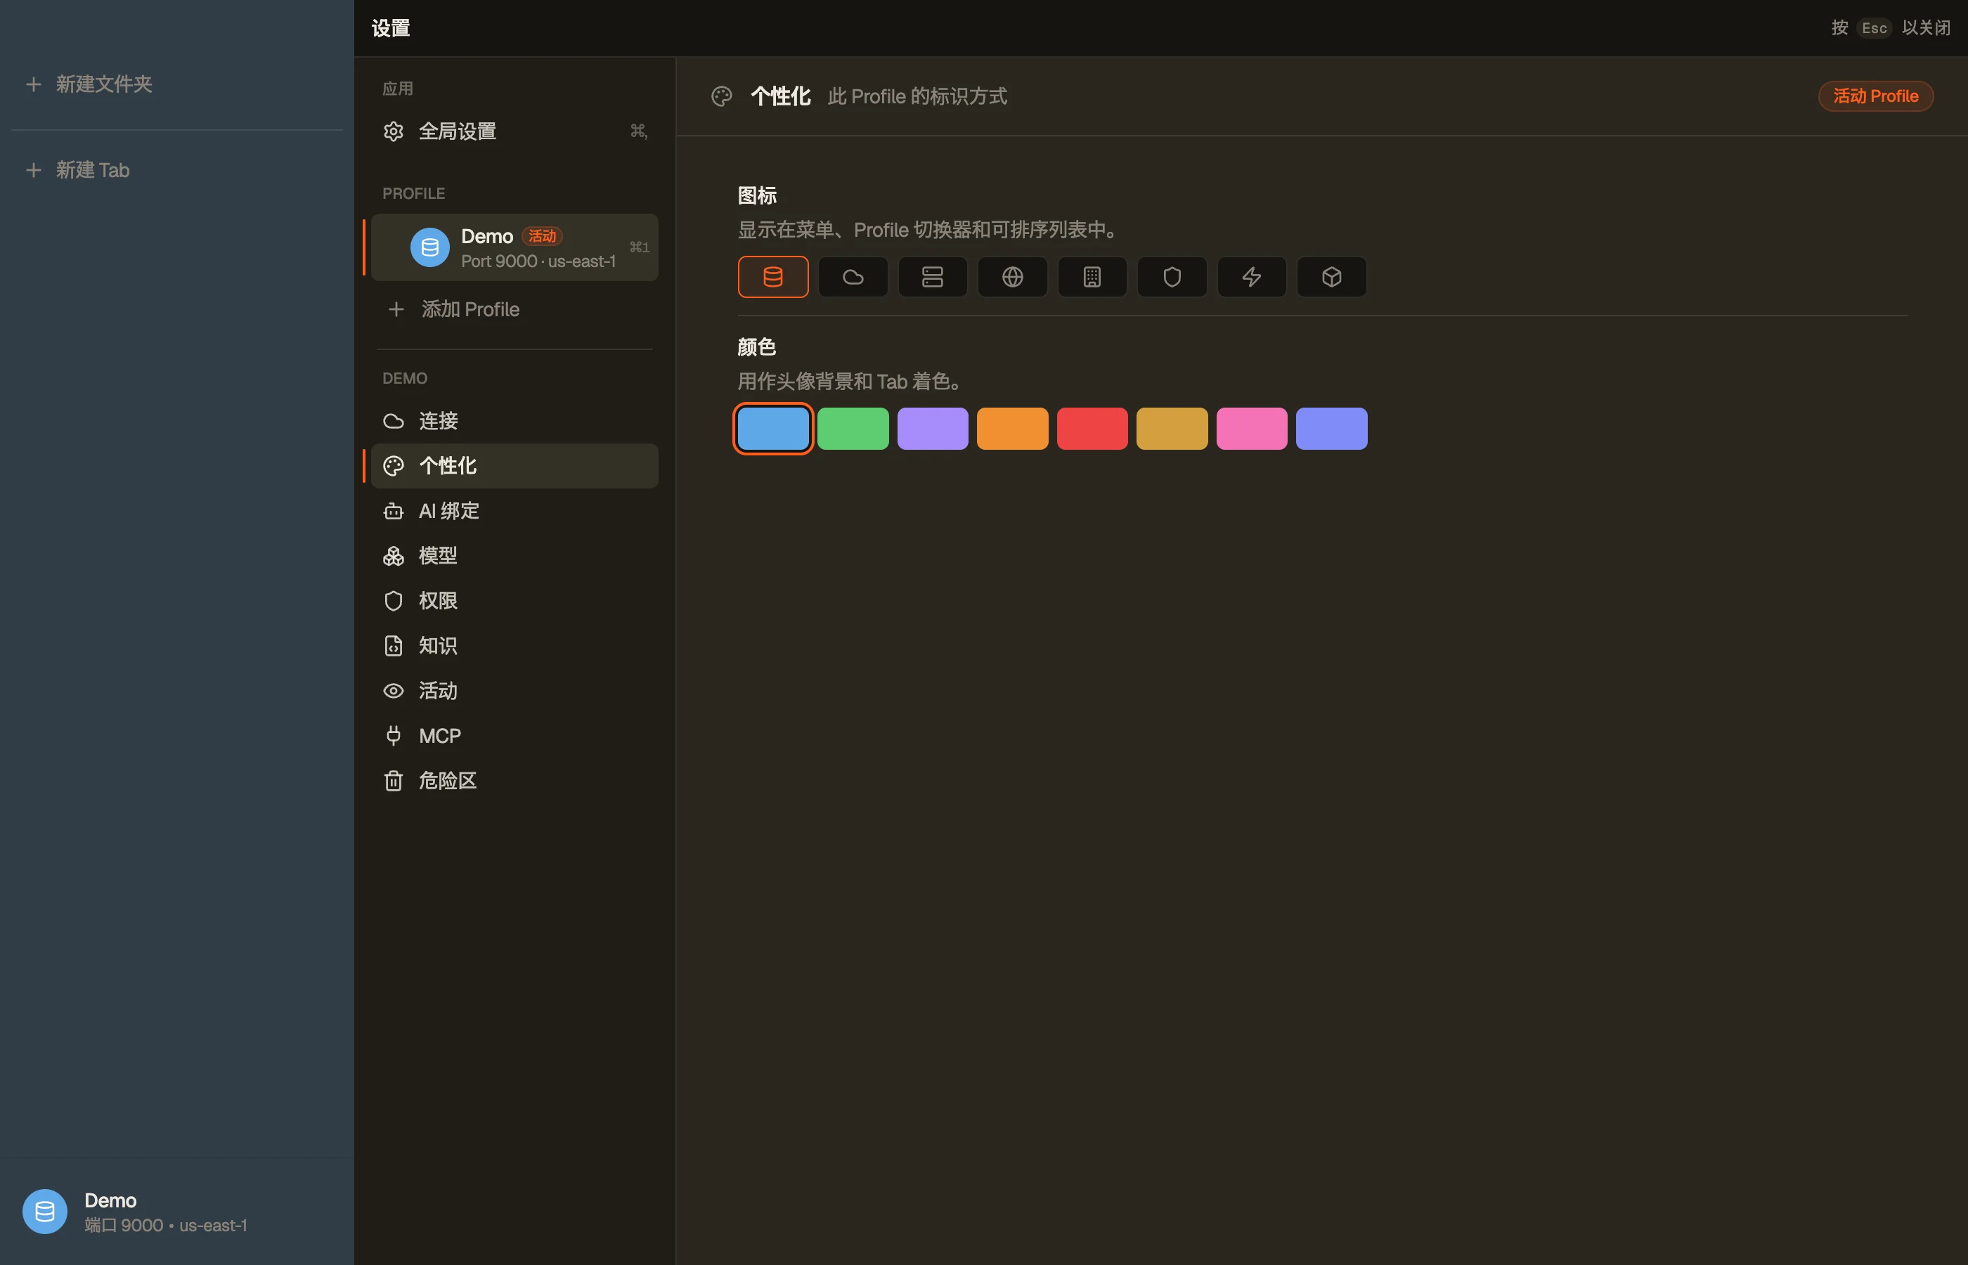Click the blue Demo avatar at bottom left

click(44, 1212)
